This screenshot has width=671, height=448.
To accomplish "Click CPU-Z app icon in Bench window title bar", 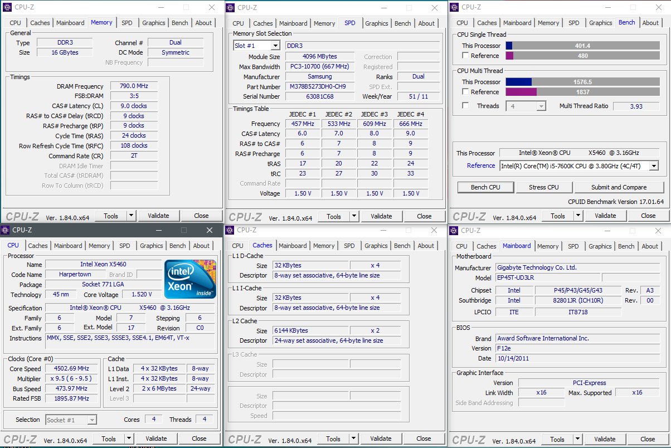I will 455,7.
